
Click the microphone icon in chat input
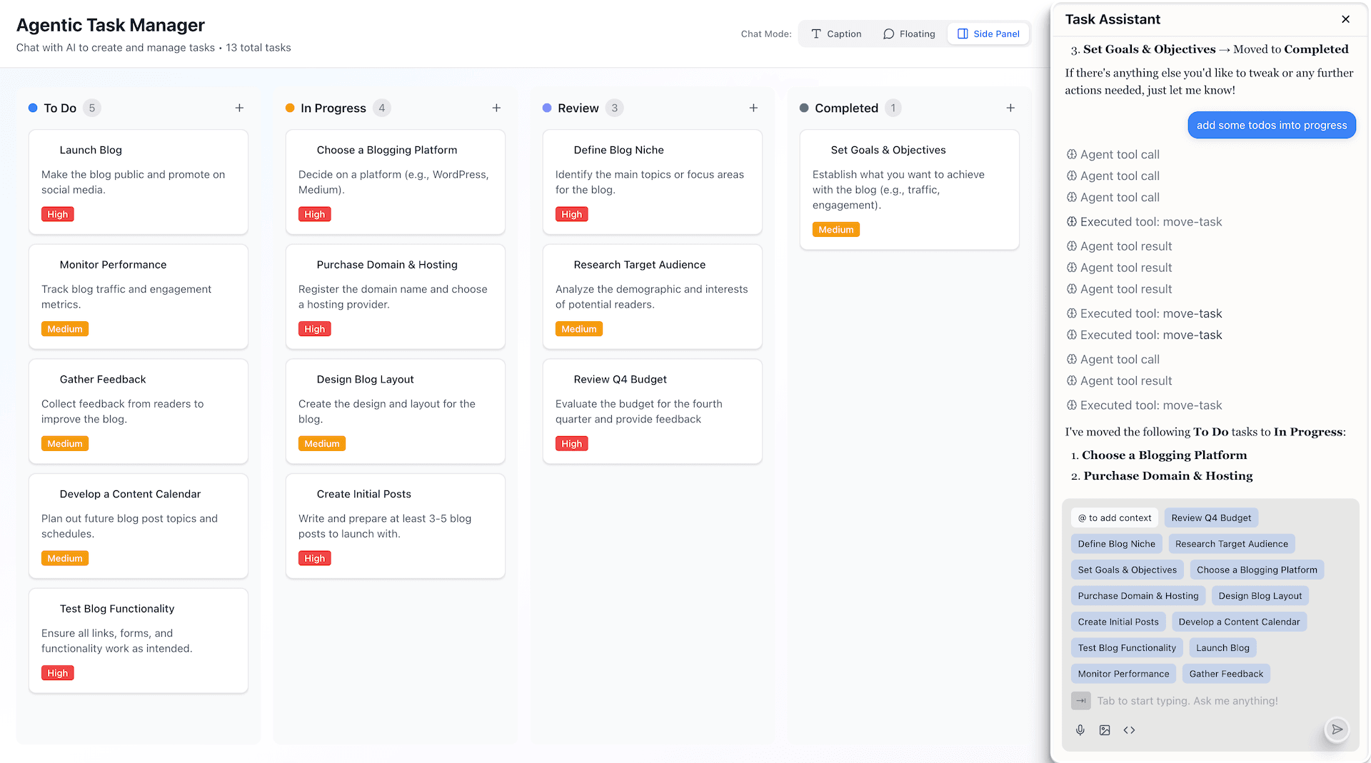[1080, 729]
